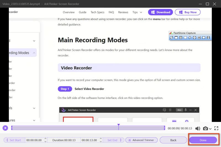Expand the sidebar section ending in 'ures'
Image resolution: width=221 pixels, height=147 pixels.
point(34,120)
